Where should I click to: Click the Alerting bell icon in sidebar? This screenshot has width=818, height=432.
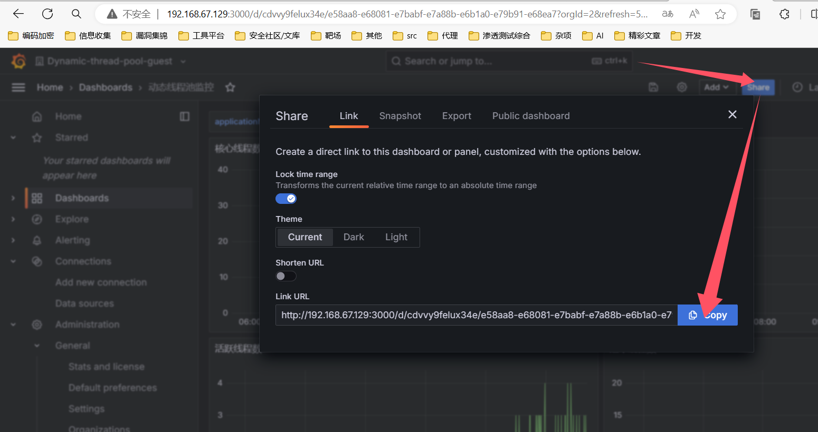[x=37, y=240]
